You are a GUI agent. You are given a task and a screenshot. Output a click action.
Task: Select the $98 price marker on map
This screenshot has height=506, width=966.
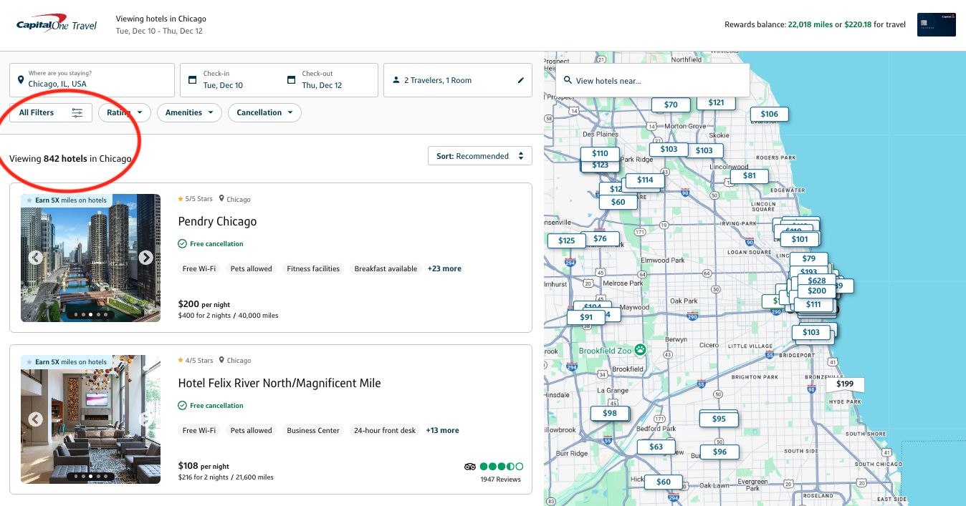pyautogui.click(x=609, y=414)
